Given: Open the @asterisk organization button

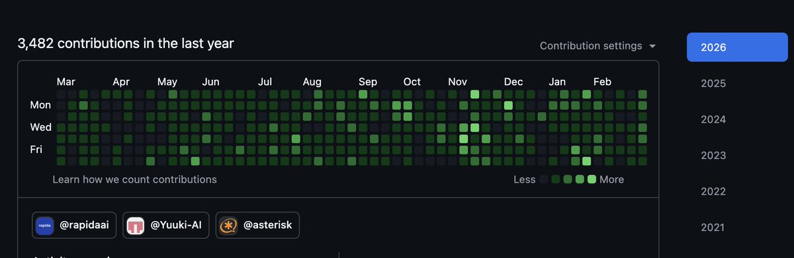Looking at the screenshot, I should 258,225.
